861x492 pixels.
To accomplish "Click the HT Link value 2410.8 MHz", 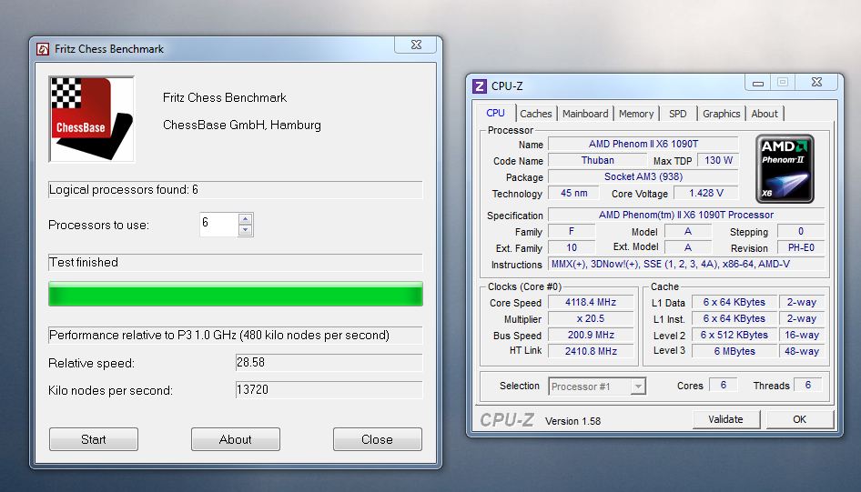I will point(591,351).
